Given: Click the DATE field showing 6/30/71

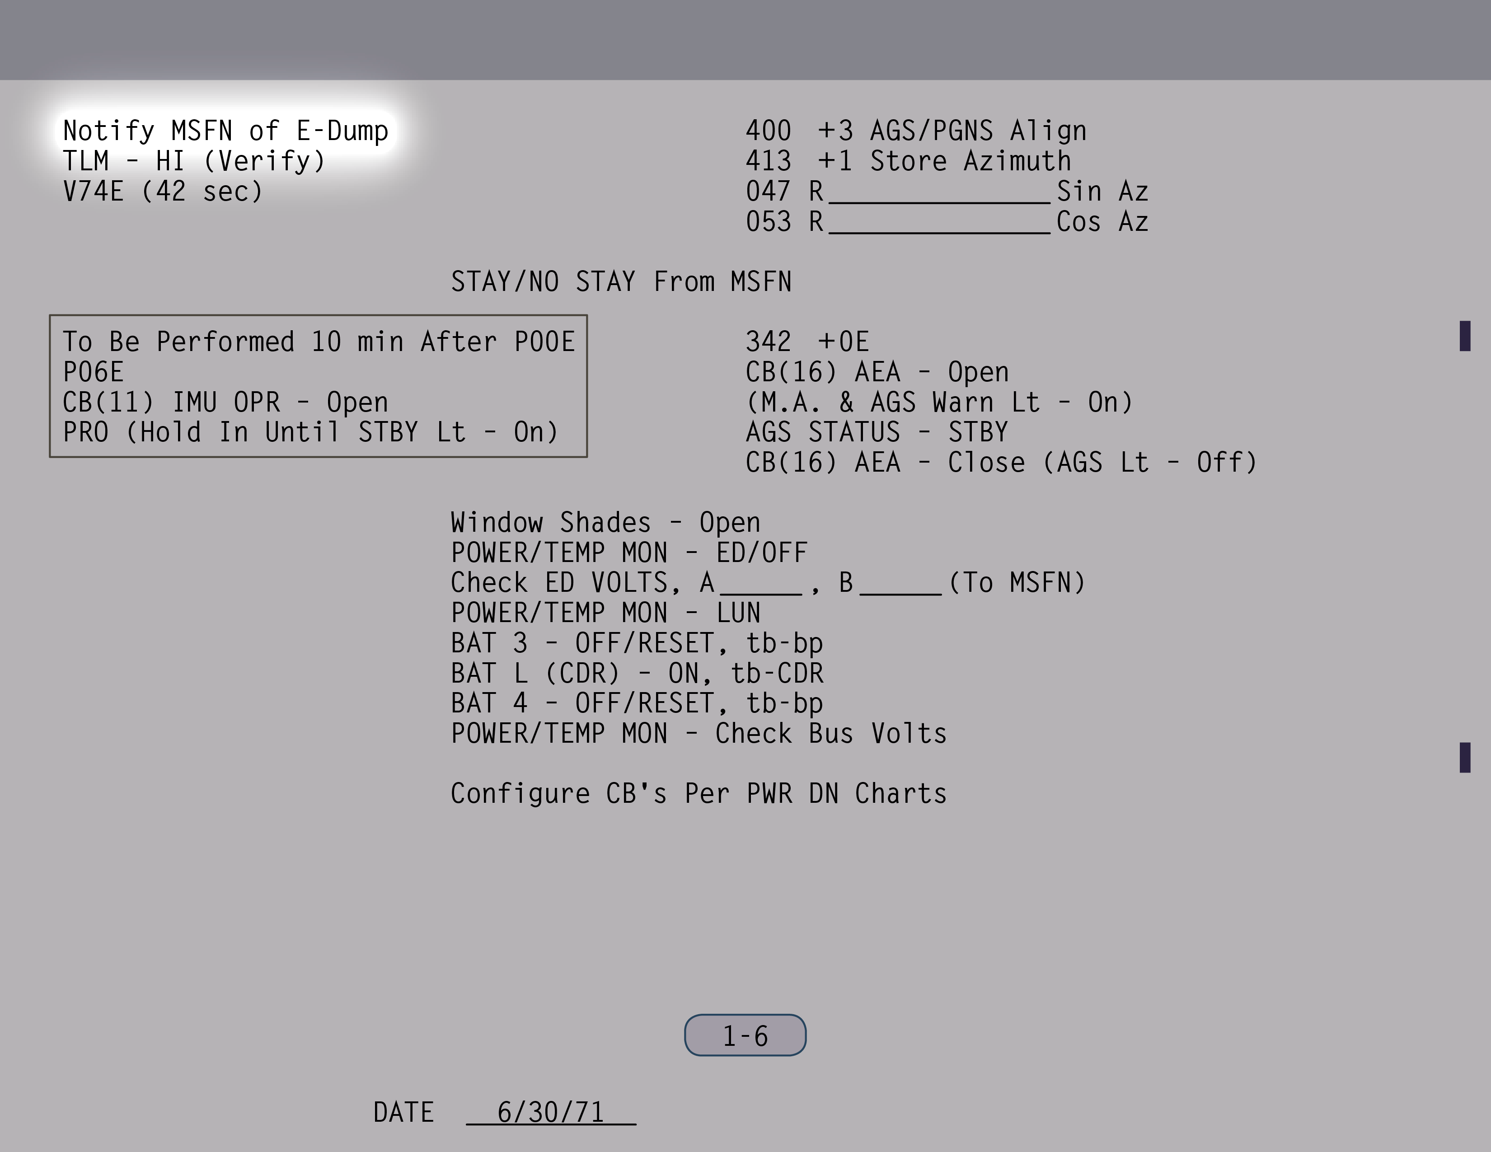Looking at the screenshot, I should pos(550,1112).
